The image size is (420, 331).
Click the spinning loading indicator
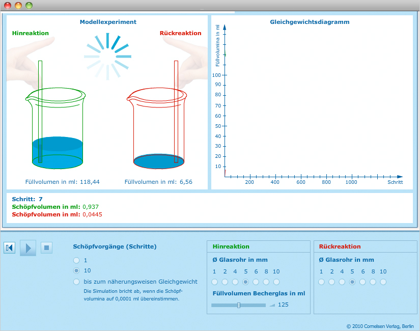108,56
